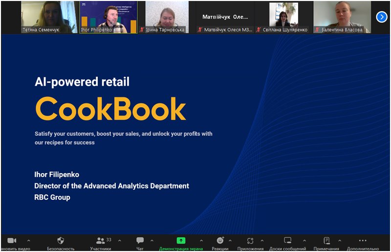Click 'Director of the Advanced Analytics Department' text
The image size is (391, 252).
[111, 186]
